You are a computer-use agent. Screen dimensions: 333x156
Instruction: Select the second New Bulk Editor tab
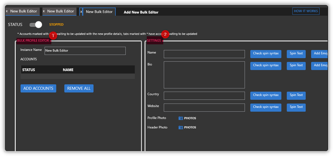(60, 11)
